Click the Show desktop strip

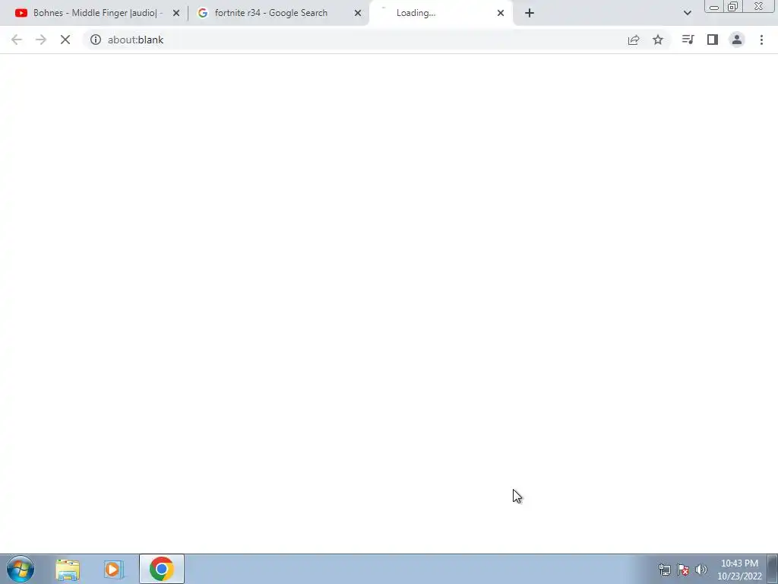pos(773,569)
